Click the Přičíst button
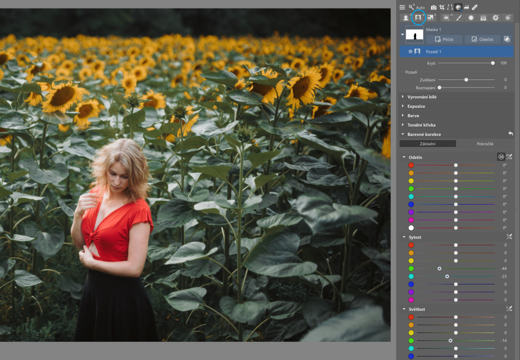This screenshot has width=520, height=360. 445,39
